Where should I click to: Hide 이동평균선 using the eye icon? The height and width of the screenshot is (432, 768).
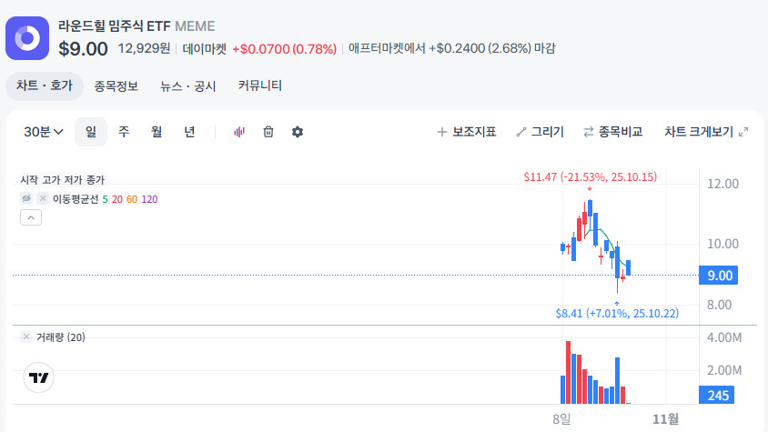click(x=26, y=199)
